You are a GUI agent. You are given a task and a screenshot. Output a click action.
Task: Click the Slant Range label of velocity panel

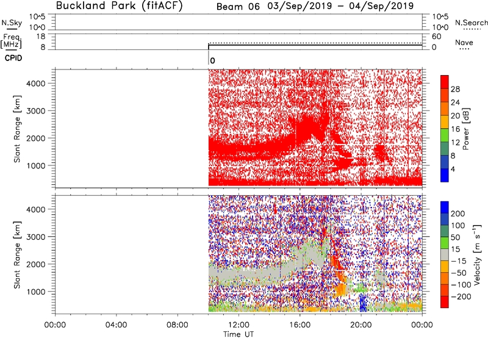point(17,255)
